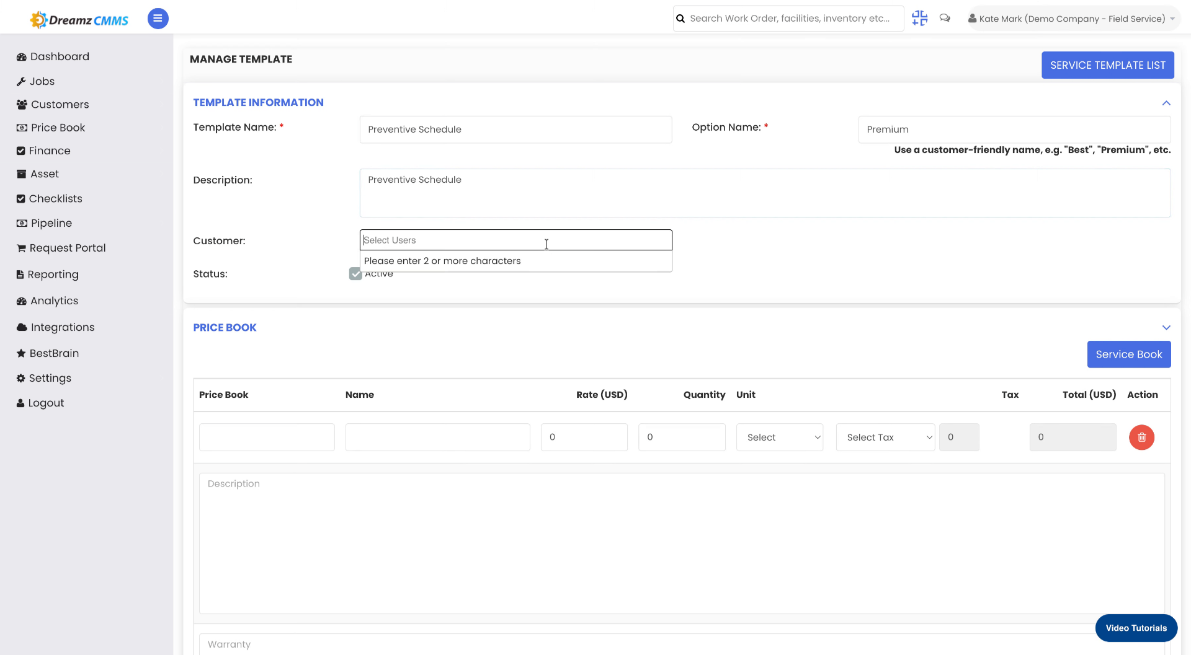1191x655 pixels.
Task: Open Integrations using the cloud icon
Action: pyautogui.click(x=22, y=327)
